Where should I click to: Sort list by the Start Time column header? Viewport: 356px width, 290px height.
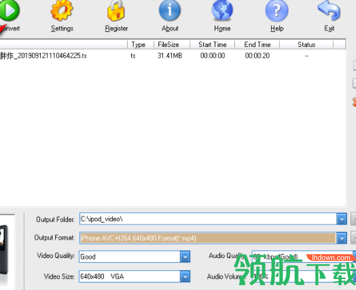click(212, 44)
